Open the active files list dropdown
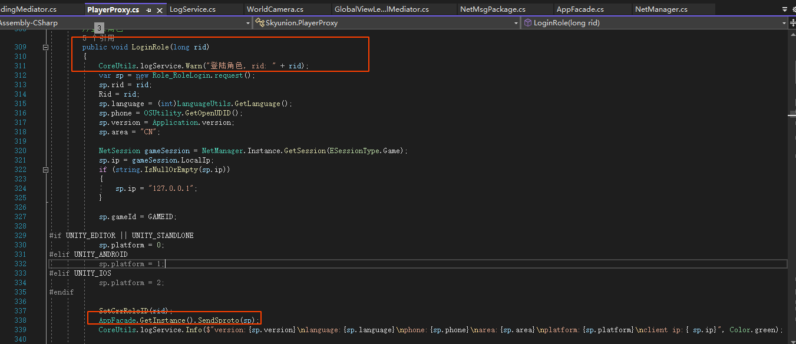796x344 pixels. coord(784,9)
